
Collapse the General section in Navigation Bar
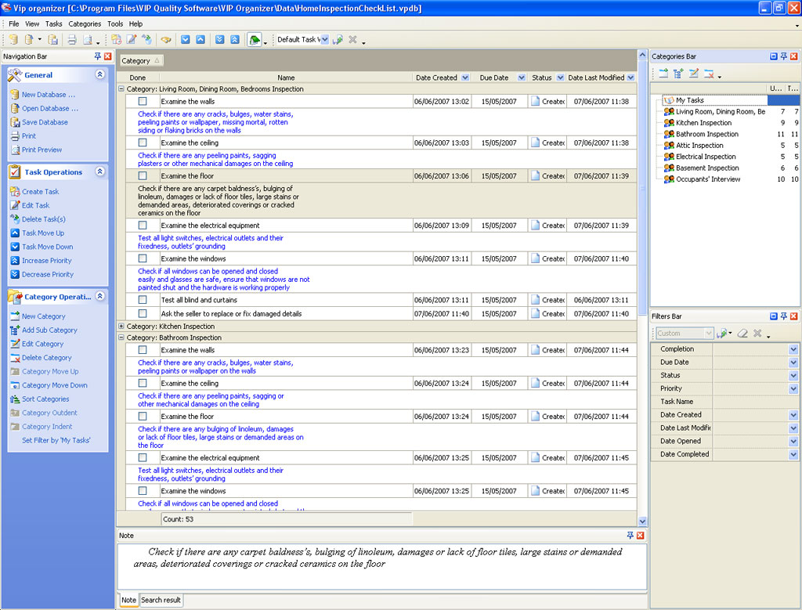99,75
